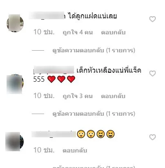View who liked: ถูกใจ 4 คน
Screen dimensions: 165x168
tap(78, 32)
